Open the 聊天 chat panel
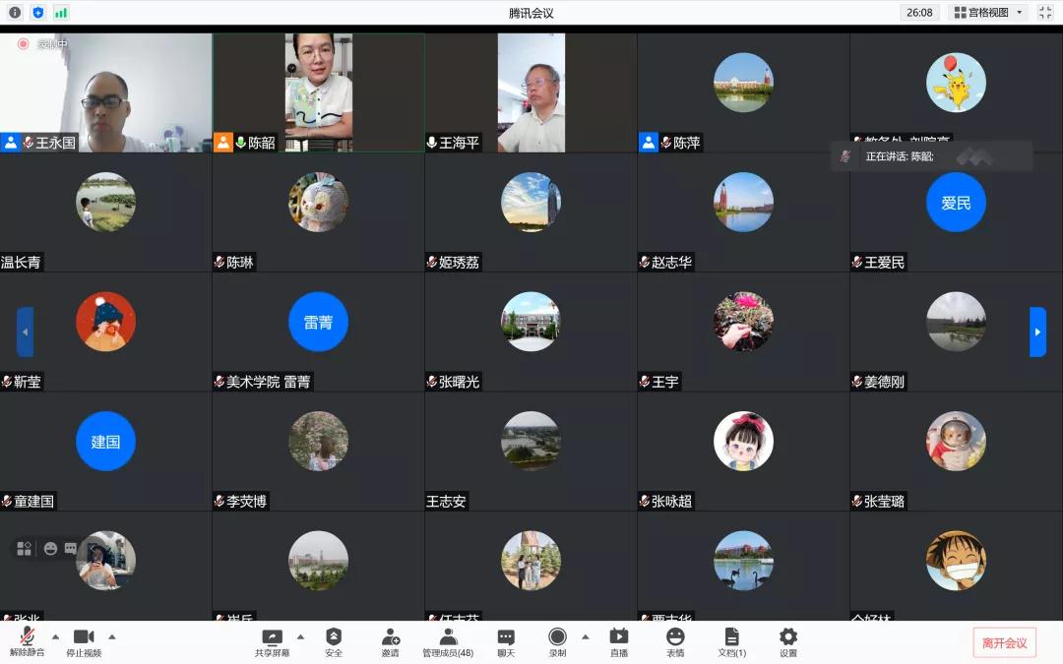 pyautogui.click(x=506, y=637)
